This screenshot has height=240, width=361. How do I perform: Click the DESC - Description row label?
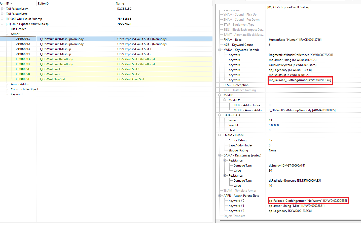pos(236,85)
